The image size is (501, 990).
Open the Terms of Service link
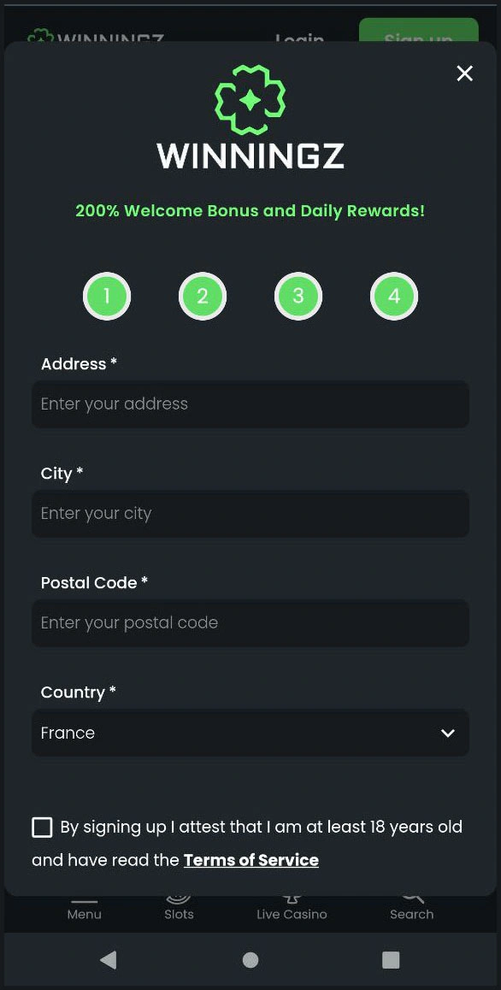click(250, 860)
